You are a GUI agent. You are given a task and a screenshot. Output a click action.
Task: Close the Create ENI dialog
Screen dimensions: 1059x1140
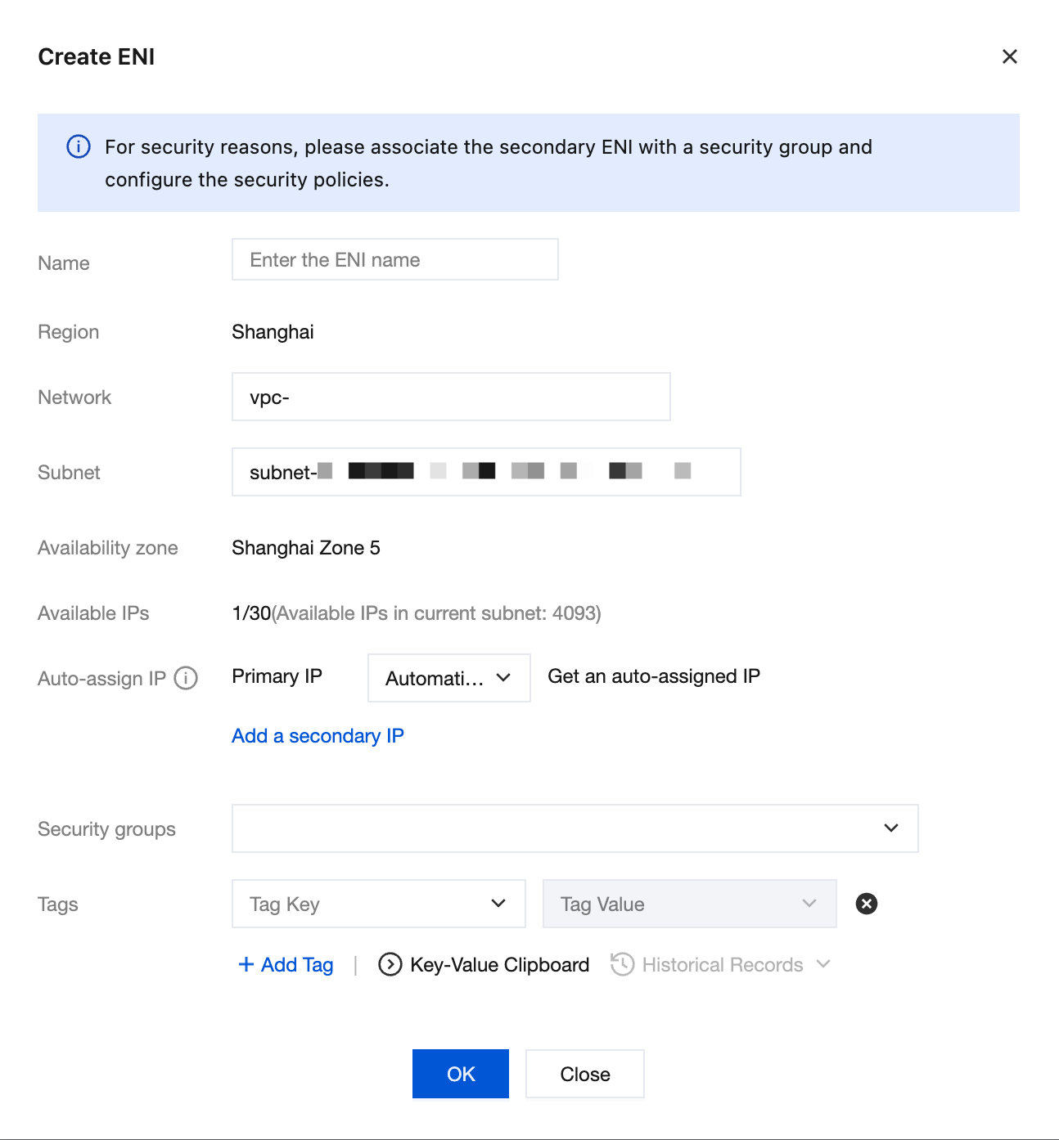pos(1009,56)
